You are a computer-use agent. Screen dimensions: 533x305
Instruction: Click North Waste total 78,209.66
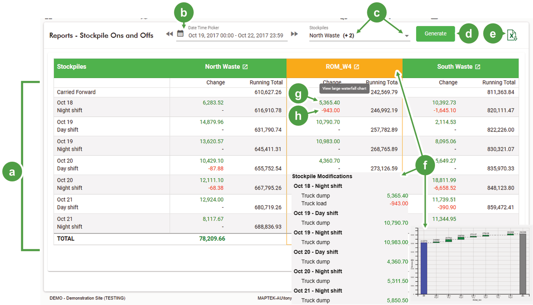click(212, 239)
